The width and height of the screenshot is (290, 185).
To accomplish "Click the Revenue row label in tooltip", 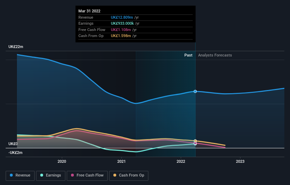I will 86,17.
